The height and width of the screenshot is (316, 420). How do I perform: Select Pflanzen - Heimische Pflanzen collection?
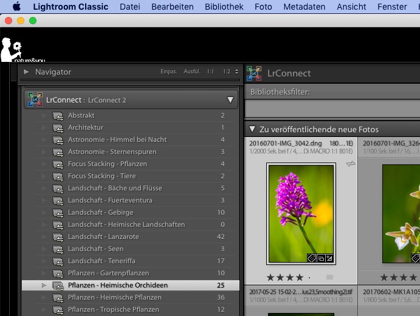[130, 298]
